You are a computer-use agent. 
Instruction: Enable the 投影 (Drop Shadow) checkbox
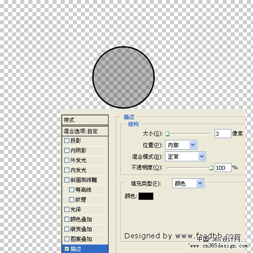point(67,141)
